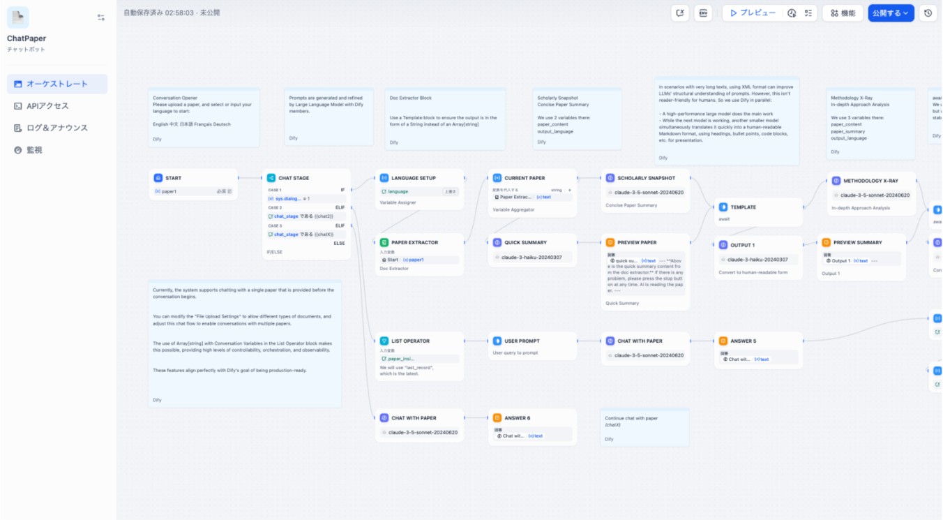
Task: Click the LIST OPERATOR node icon
Action: tap(384, 341)
